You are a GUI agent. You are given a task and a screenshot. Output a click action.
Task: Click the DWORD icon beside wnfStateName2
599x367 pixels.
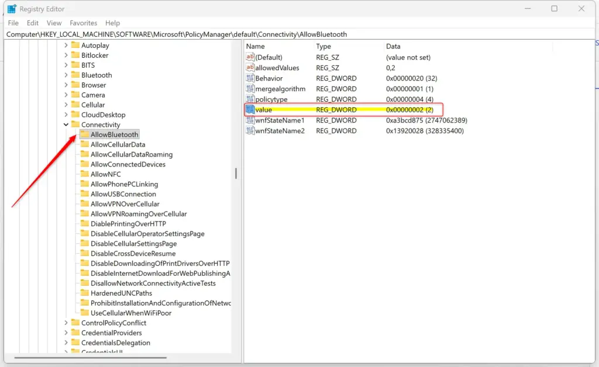click(250, 130)
